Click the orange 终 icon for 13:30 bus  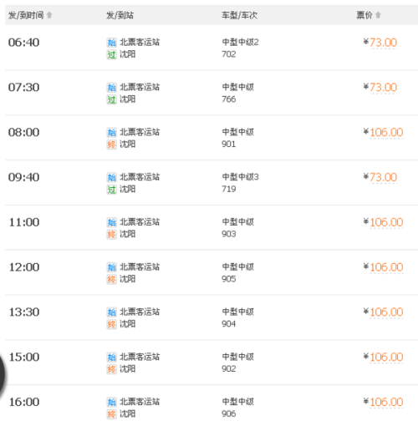[x=111, y=324]
